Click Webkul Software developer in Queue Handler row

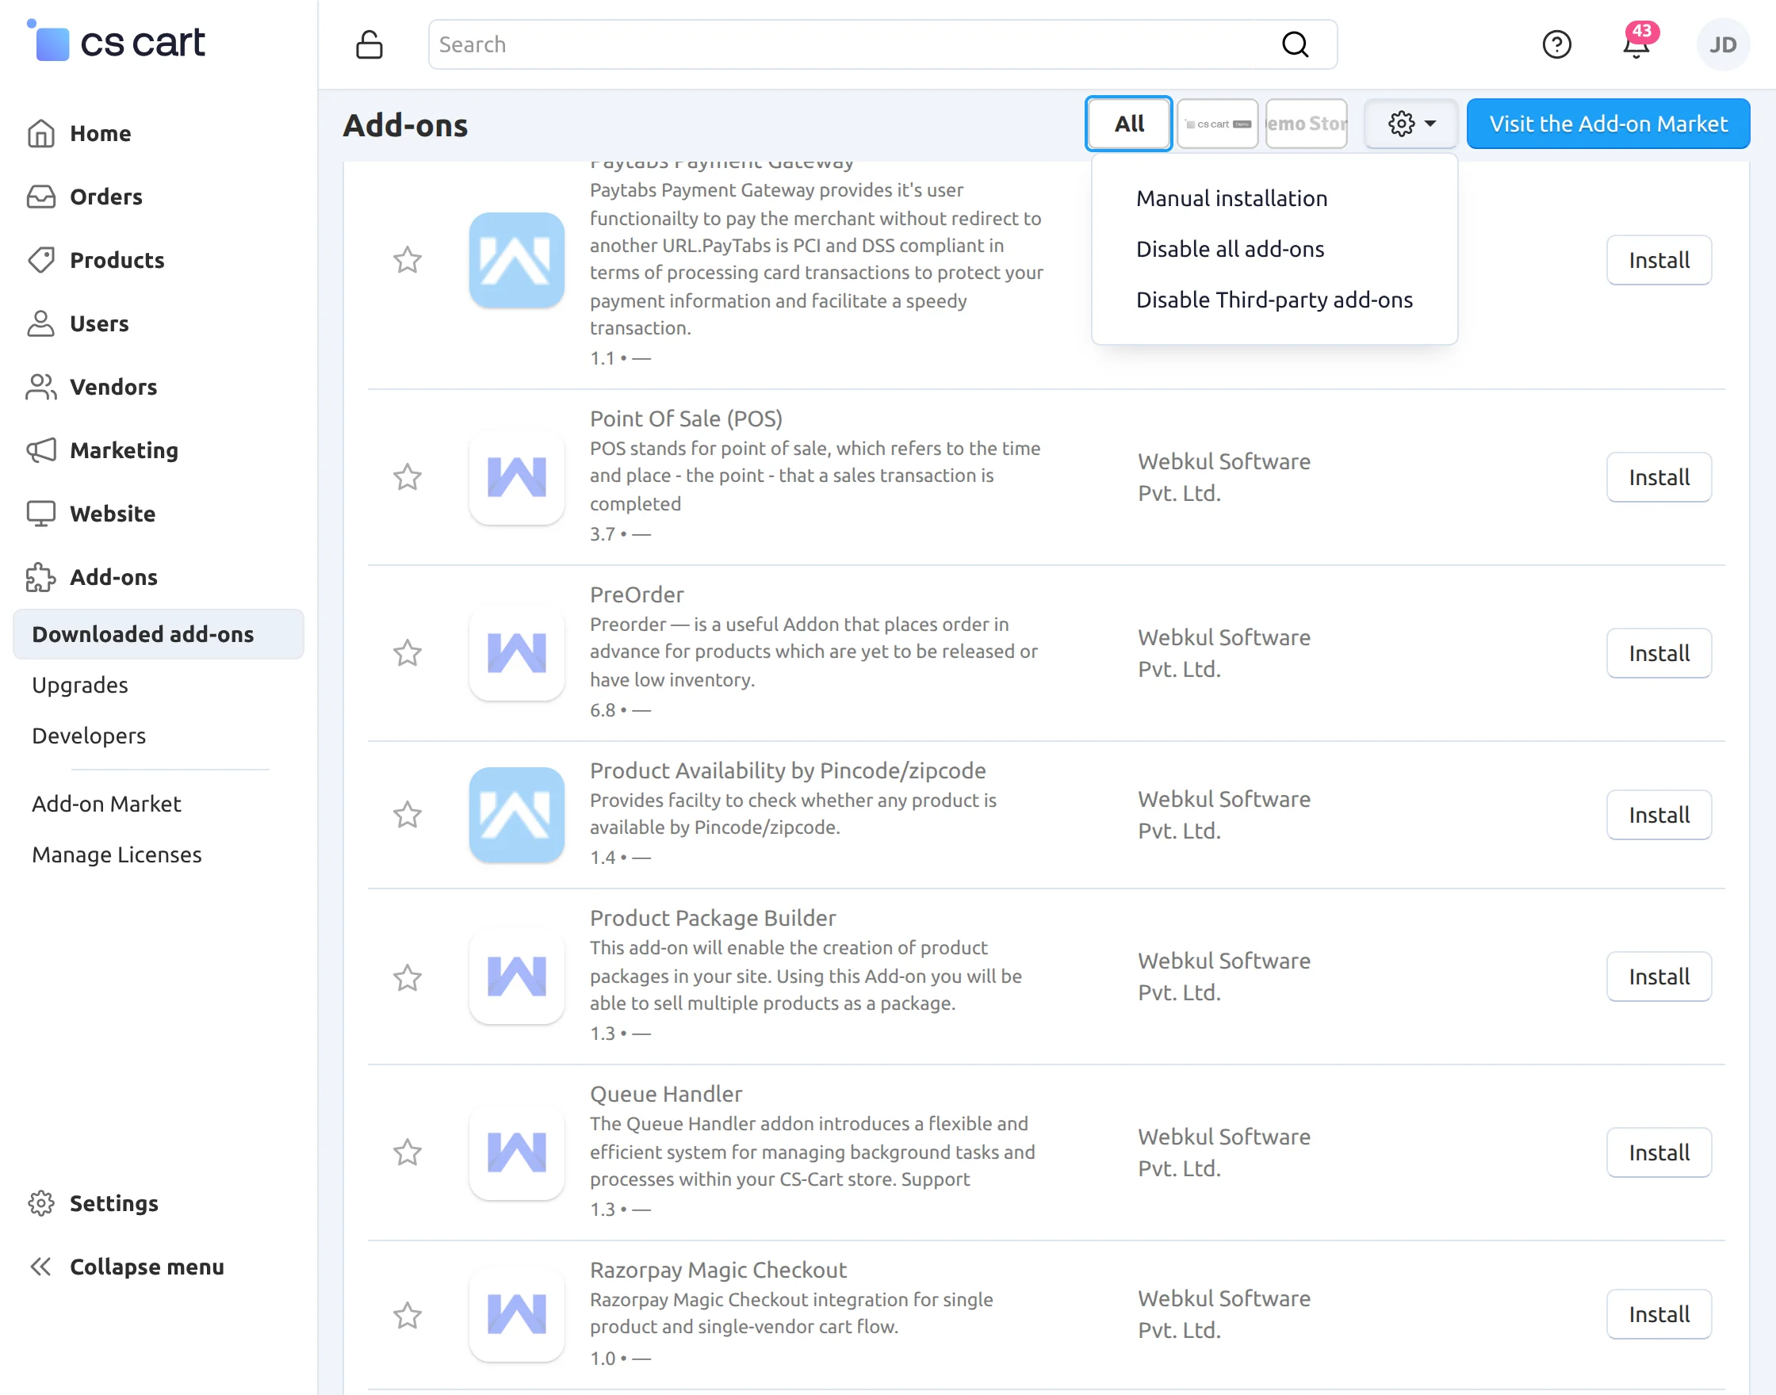pyautogui.click(x=1223, y=1152)
